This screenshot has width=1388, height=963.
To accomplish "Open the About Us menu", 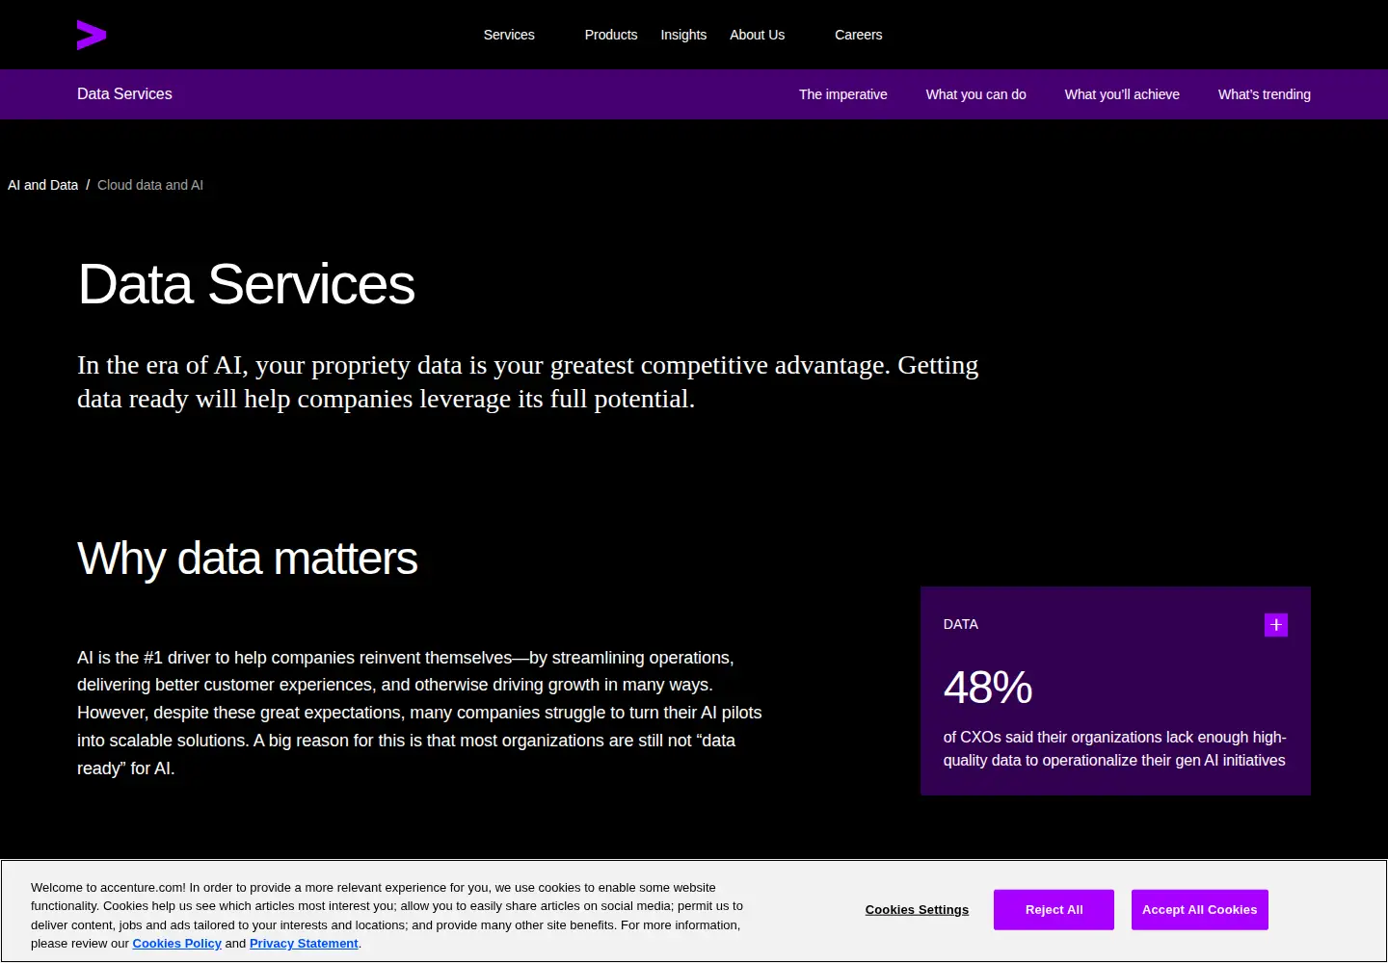I will pos(757,35).
